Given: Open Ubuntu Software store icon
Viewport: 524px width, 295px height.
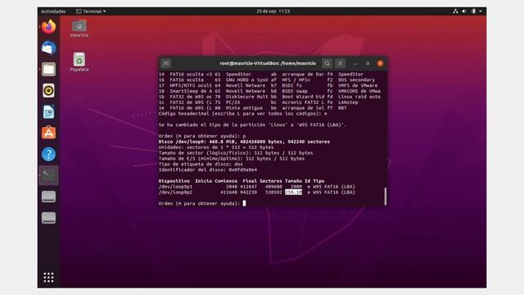Looking at the screenshot, I should point(49,133).
